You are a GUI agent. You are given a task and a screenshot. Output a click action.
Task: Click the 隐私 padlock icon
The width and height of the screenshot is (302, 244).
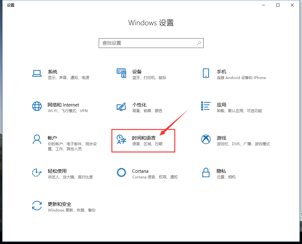[x=206, y=172]
